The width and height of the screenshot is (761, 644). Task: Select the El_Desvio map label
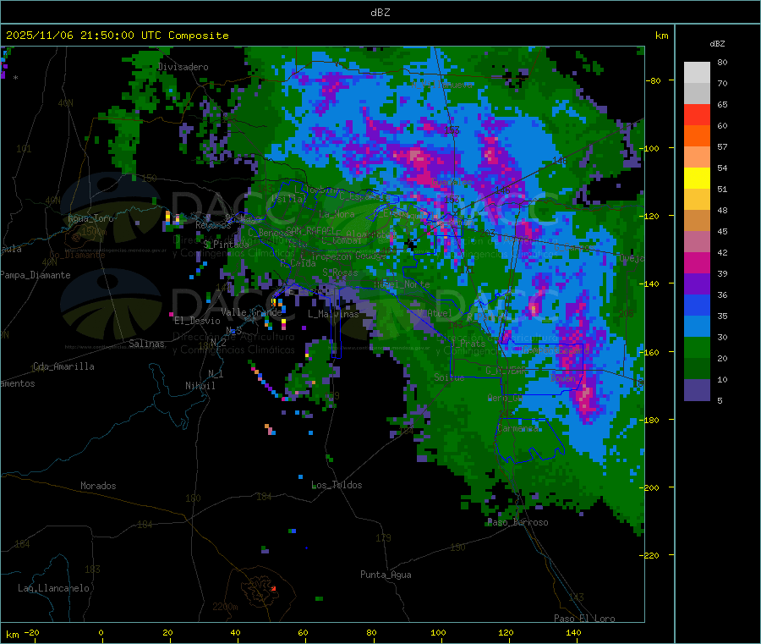(197, 321)
